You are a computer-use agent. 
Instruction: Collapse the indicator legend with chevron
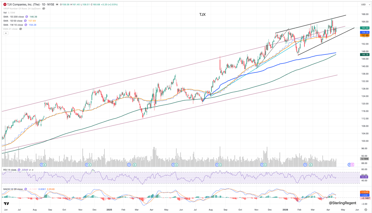pyautogui.click(x=6, y=33)
